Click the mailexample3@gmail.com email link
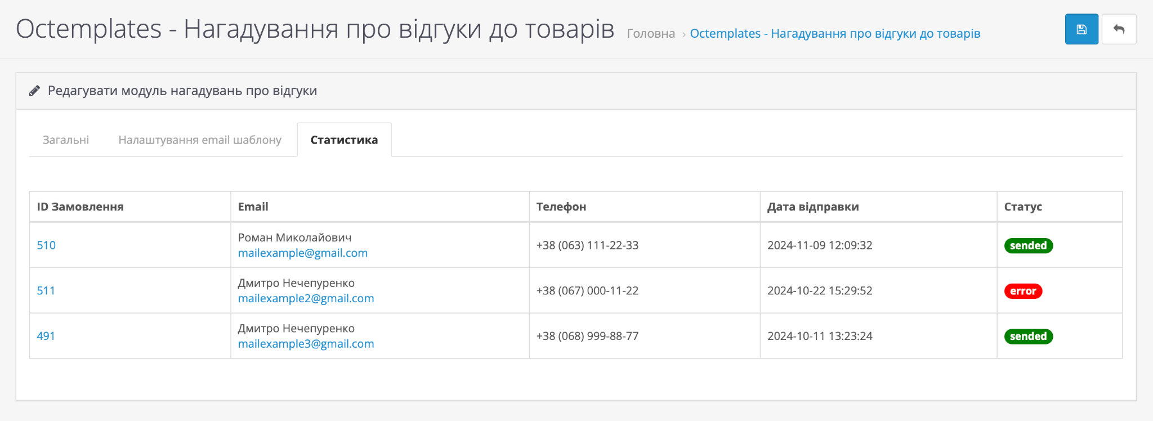This screenshot has width=1153, height=421. point(306,344)
